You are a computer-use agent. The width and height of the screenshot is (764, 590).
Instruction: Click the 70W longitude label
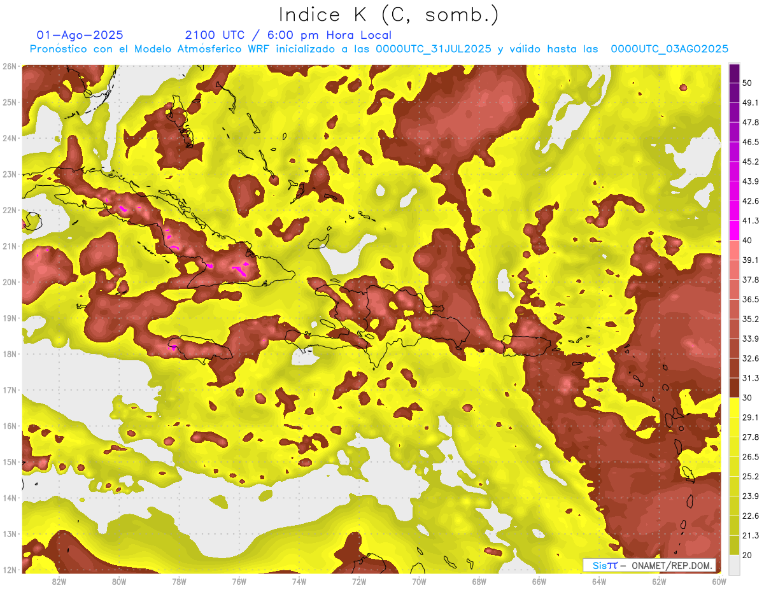[x=419, y=581]
